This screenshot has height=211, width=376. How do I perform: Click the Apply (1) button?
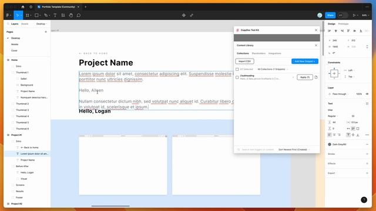point(305,77)
